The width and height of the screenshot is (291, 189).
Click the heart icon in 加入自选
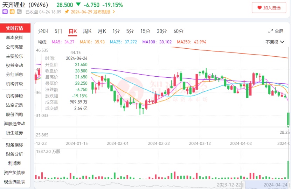[259, 7]
